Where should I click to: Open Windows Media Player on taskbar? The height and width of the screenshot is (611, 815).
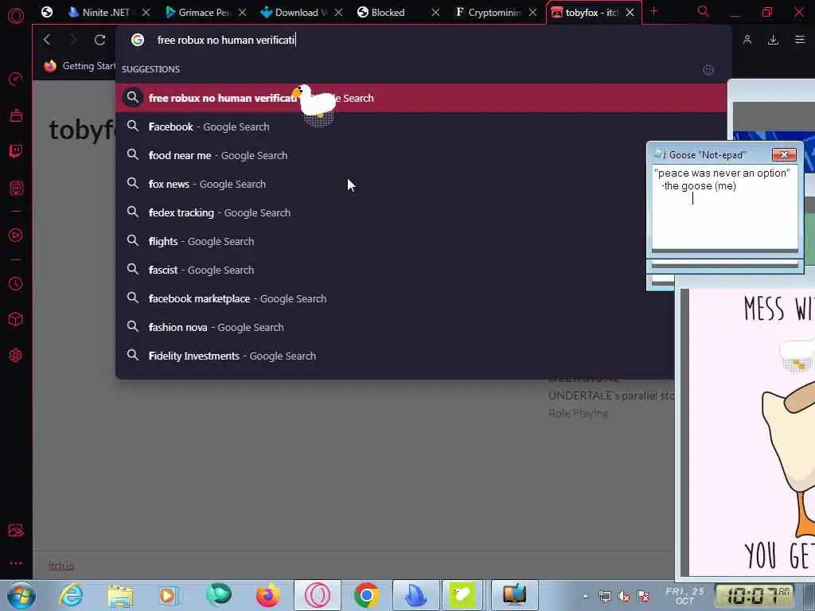tap(169, 595)
